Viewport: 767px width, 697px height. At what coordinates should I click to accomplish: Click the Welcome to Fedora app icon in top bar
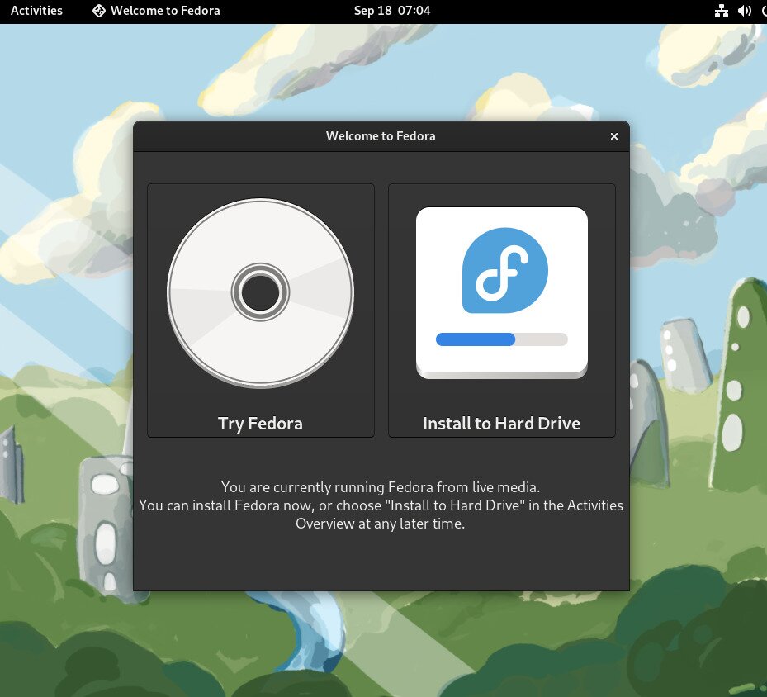pos(99,11)
